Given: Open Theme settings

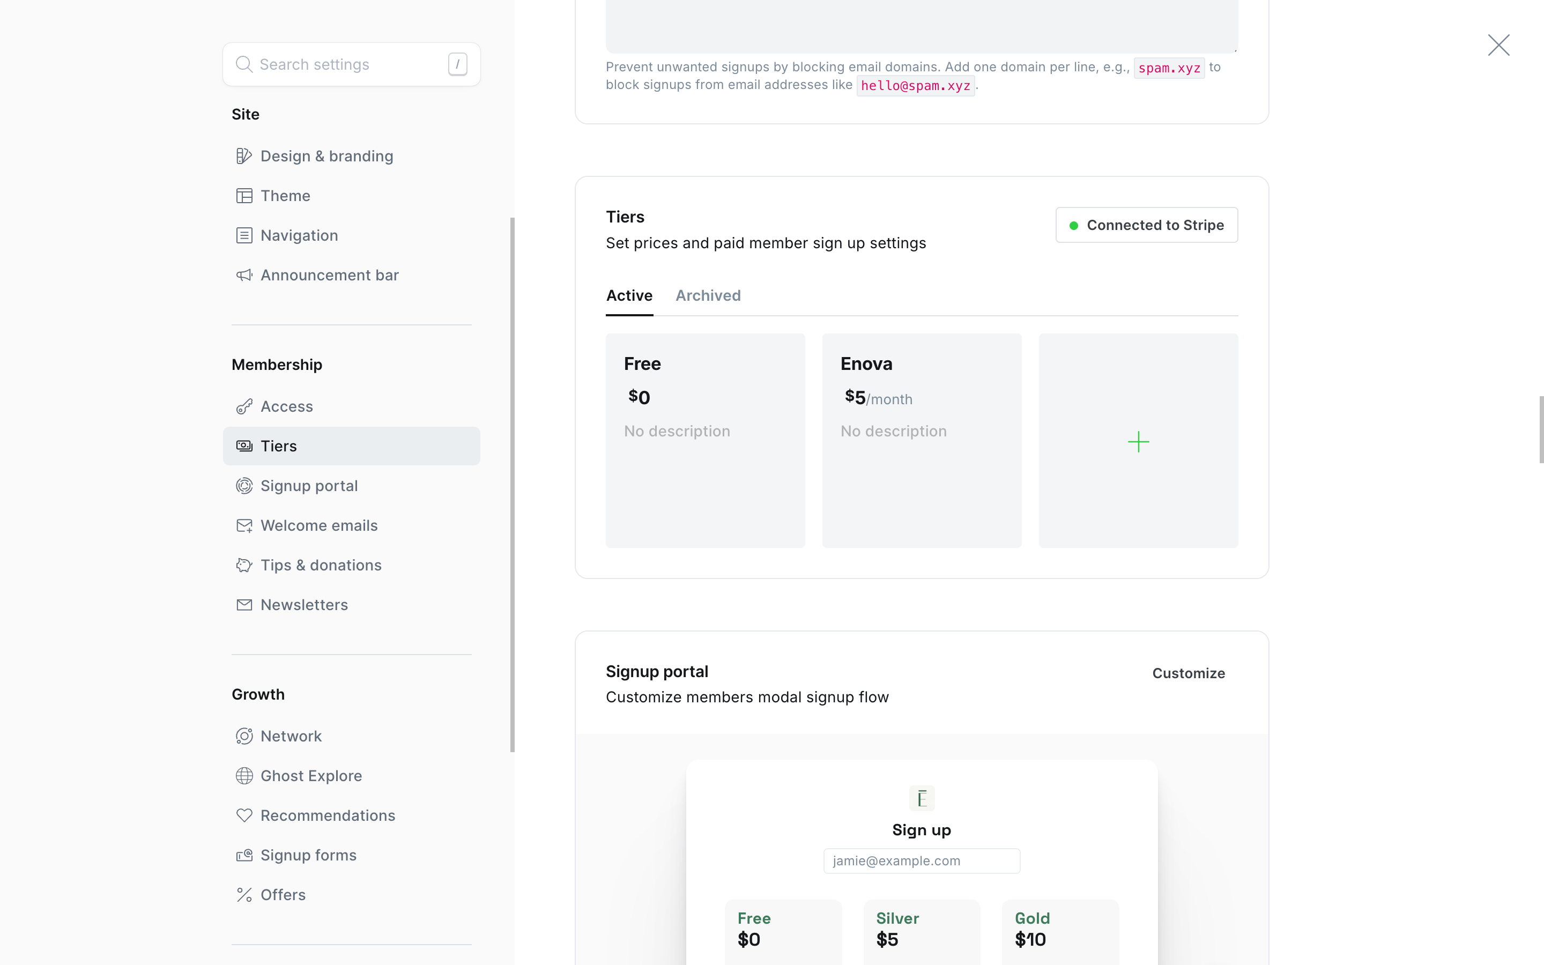Looking at the screenshot, I should (352, 196).
